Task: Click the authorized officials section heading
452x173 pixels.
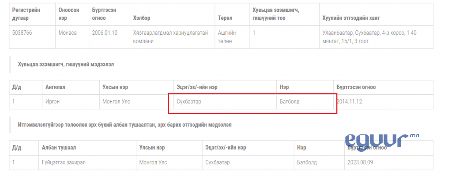Action: (x=124, y=125)
